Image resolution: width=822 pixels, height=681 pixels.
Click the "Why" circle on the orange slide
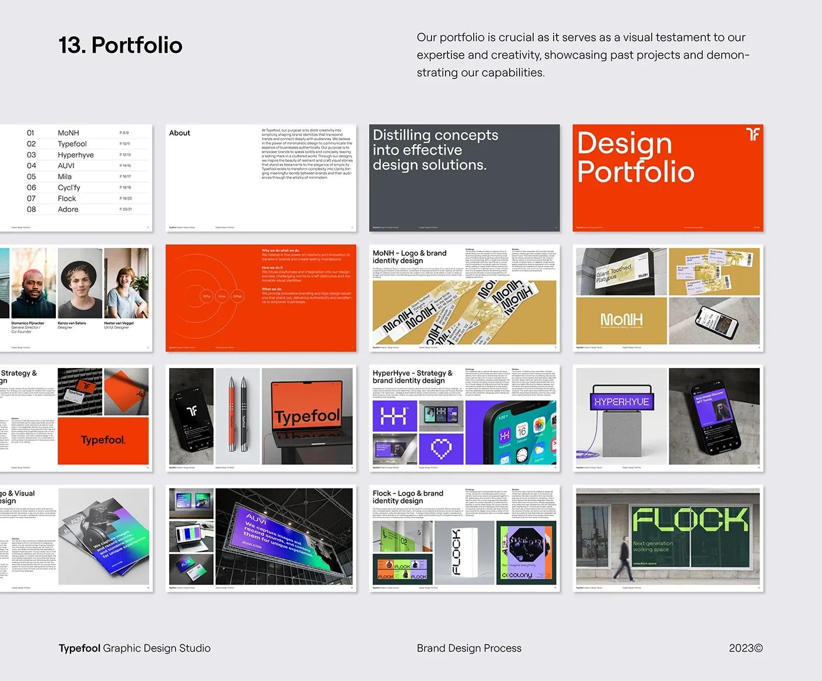click(x=207, y=296)
